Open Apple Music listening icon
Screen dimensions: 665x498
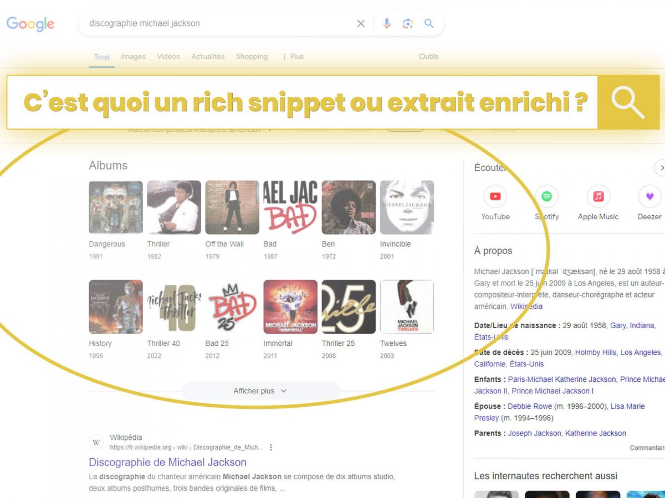598,196
